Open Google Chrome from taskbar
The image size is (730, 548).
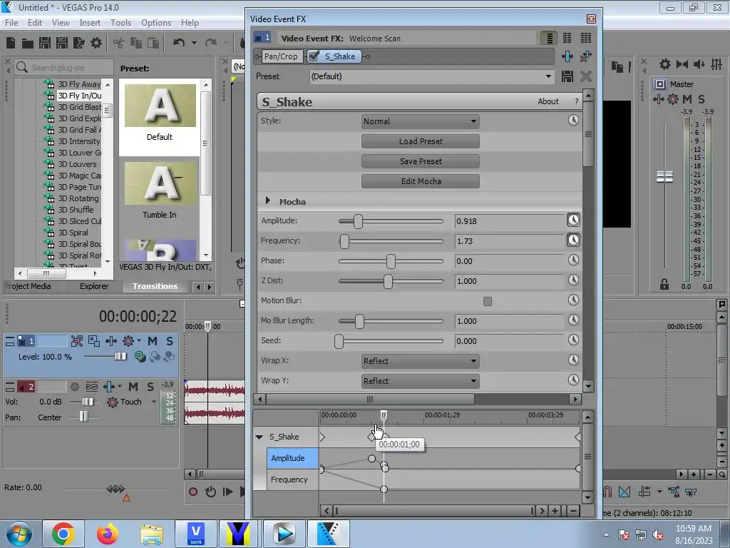point(63,534)
